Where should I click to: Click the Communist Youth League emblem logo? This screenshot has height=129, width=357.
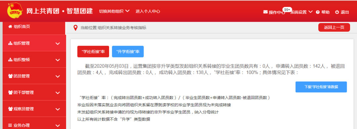[x=15, y=11]
